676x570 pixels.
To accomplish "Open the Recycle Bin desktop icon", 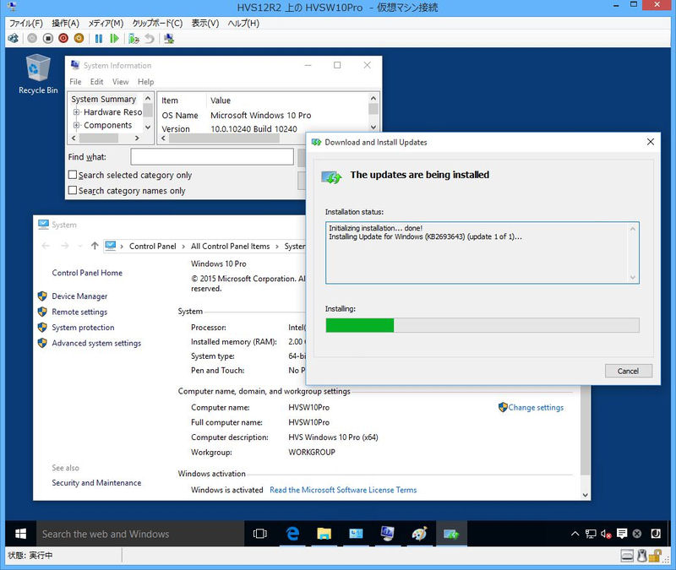I will coord(38,74).
